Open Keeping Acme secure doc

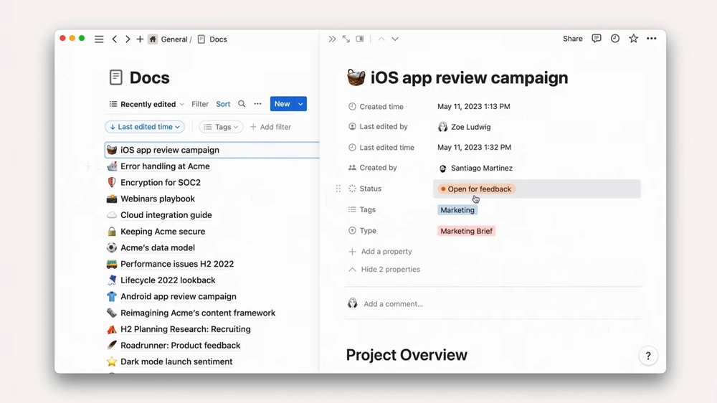(163, 232)
